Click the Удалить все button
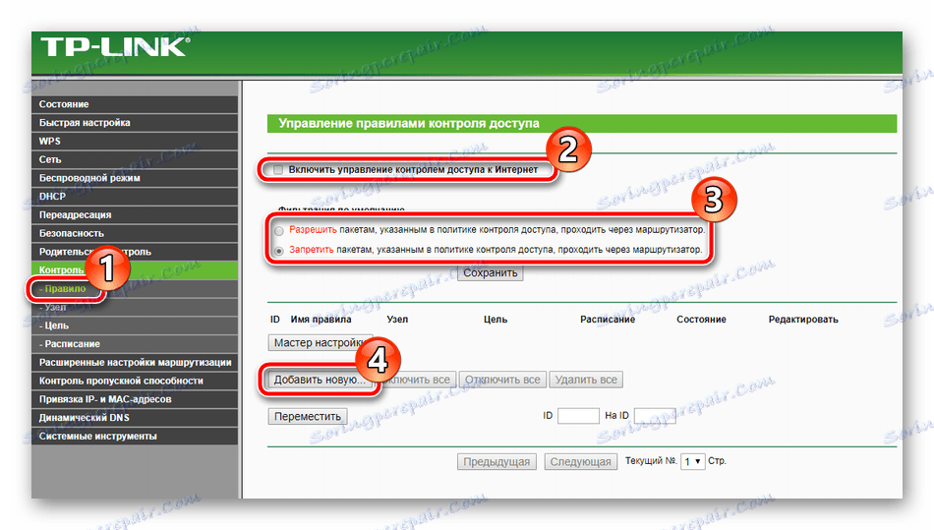 [586, 380]
